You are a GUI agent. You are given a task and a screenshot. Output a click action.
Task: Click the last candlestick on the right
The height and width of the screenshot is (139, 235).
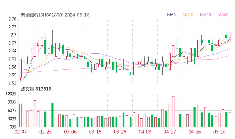coord(230,38)
